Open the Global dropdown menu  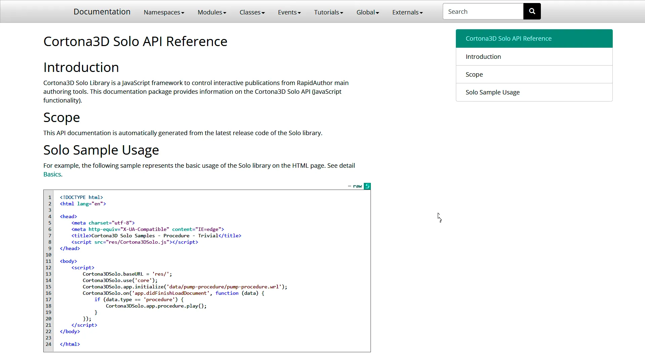368,12
